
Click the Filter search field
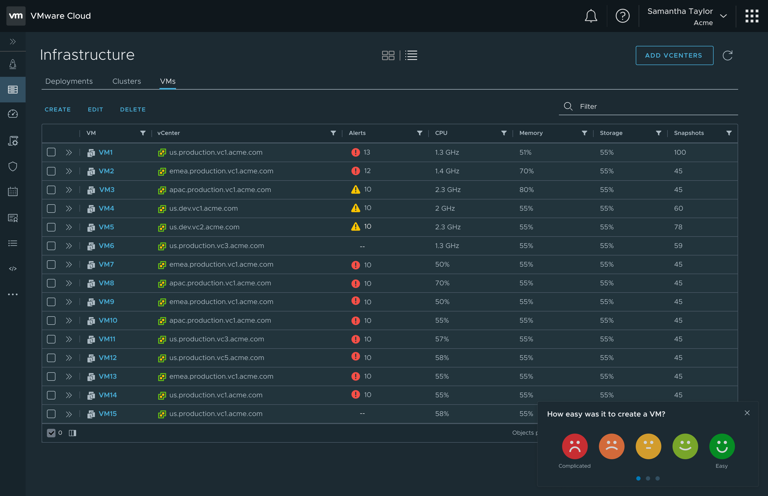[x=648, y=106]
